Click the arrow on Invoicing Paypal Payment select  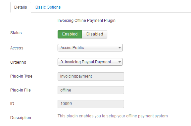[x=119, y=62]
